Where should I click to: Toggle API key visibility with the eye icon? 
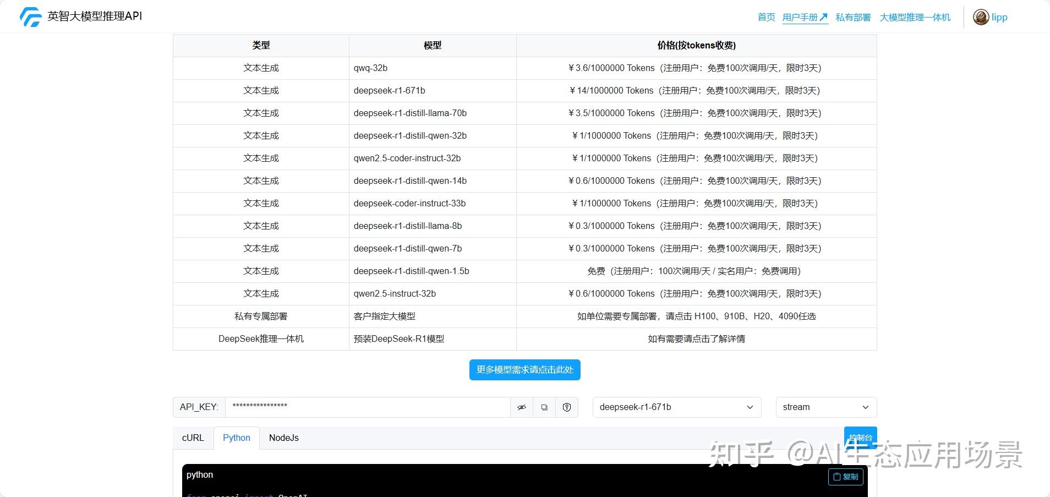[x=521, y=407]
